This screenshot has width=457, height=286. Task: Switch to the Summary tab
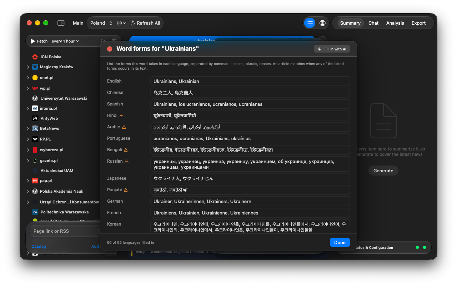350,23
